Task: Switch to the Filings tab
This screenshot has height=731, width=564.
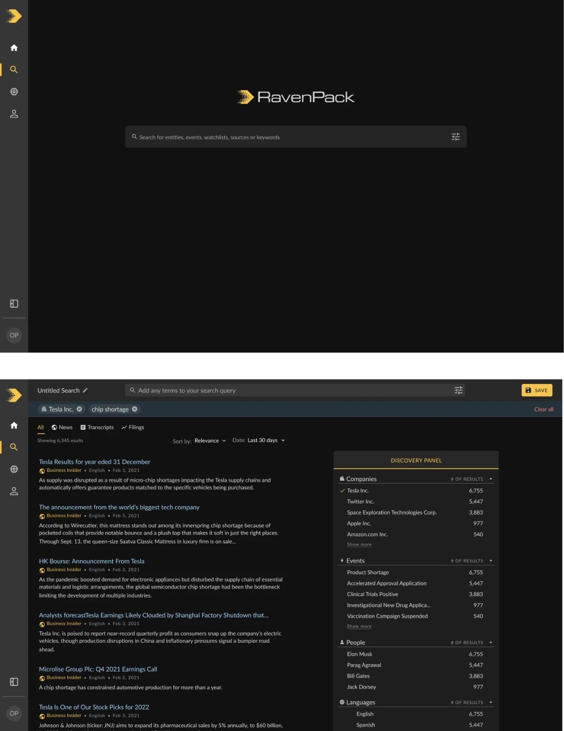Action: click(x=133, y=428)
